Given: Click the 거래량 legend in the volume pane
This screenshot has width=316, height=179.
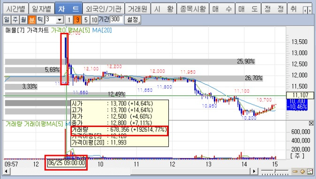Looking at the screenshot, I should point(14,124).
